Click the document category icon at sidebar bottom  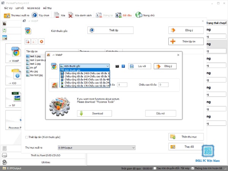tap(5, 148)
